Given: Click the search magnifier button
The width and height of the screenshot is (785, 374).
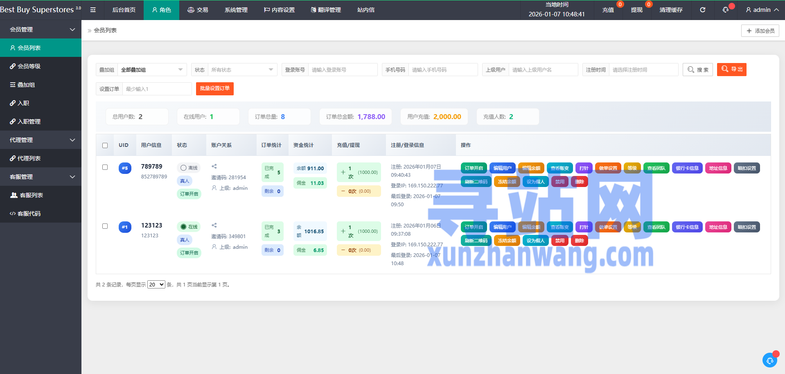Looking at the screenshot, I should [697, 70].
